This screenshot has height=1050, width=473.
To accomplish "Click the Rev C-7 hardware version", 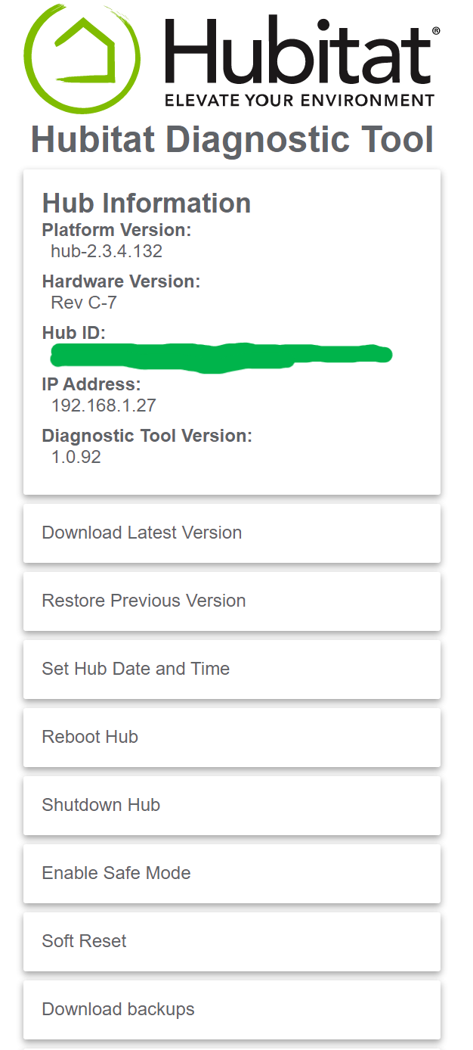I will click(x=84, y=303).
